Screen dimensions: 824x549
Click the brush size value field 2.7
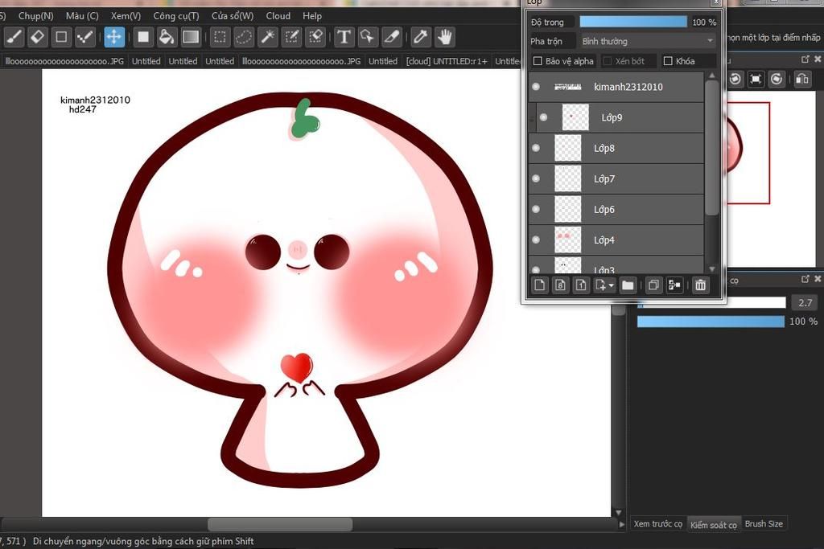click(x=805, y=302)
